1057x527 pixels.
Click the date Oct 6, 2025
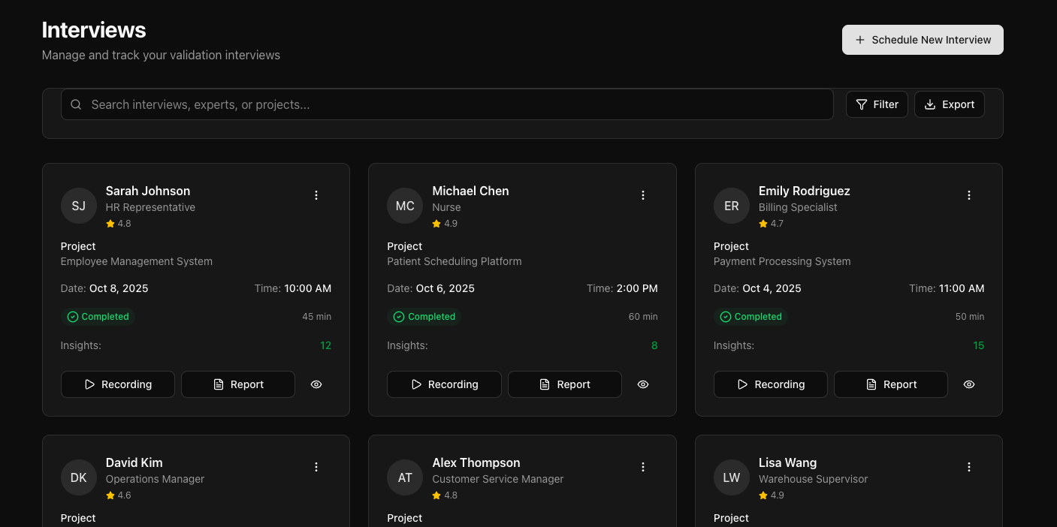click(x=445, y=288)
